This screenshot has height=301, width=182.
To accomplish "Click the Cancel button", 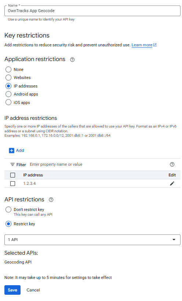I will click(33, 290).
